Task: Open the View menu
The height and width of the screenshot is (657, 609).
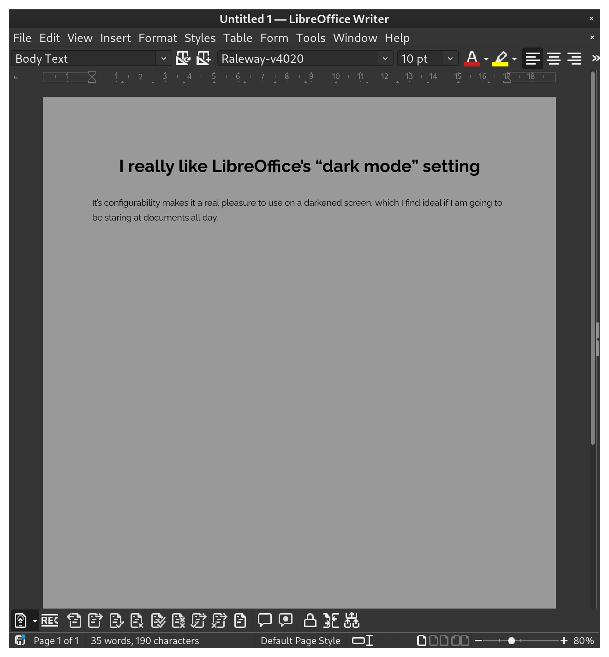Action: (x=80, y=38)
